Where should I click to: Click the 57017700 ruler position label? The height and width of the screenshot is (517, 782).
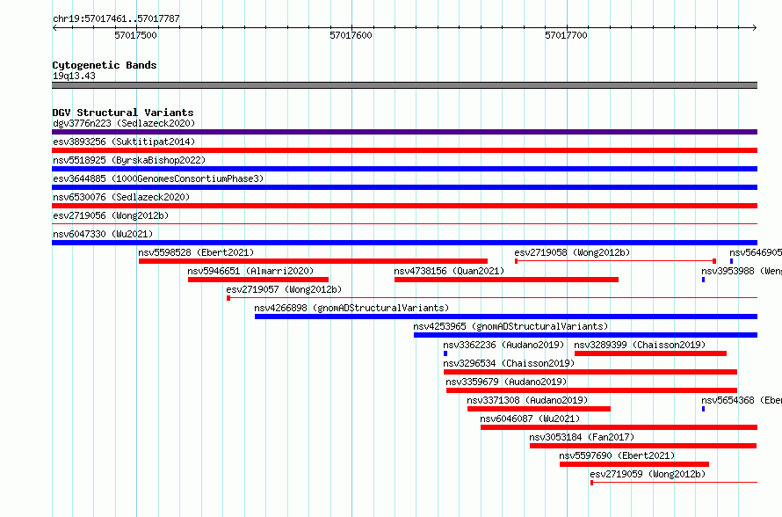point(566,35)
